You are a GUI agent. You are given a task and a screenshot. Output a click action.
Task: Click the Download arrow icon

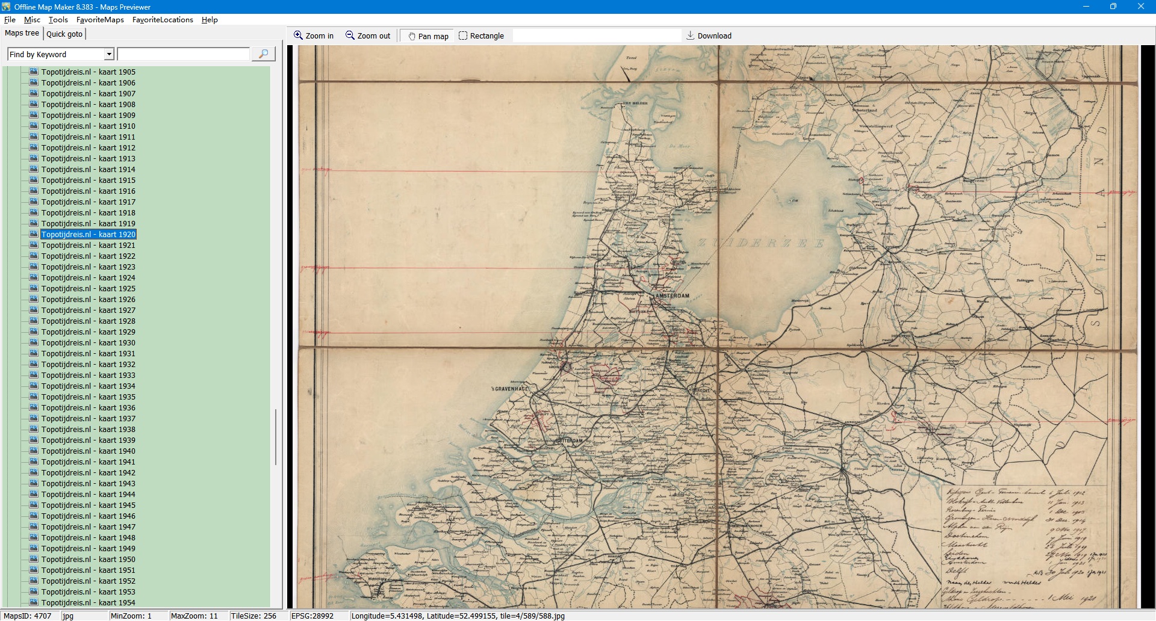coord(690,36)
